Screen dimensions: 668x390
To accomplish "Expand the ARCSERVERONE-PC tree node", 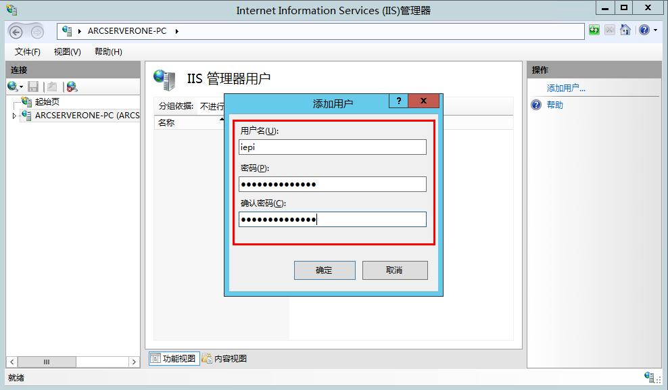I will (x=14, y=116).
